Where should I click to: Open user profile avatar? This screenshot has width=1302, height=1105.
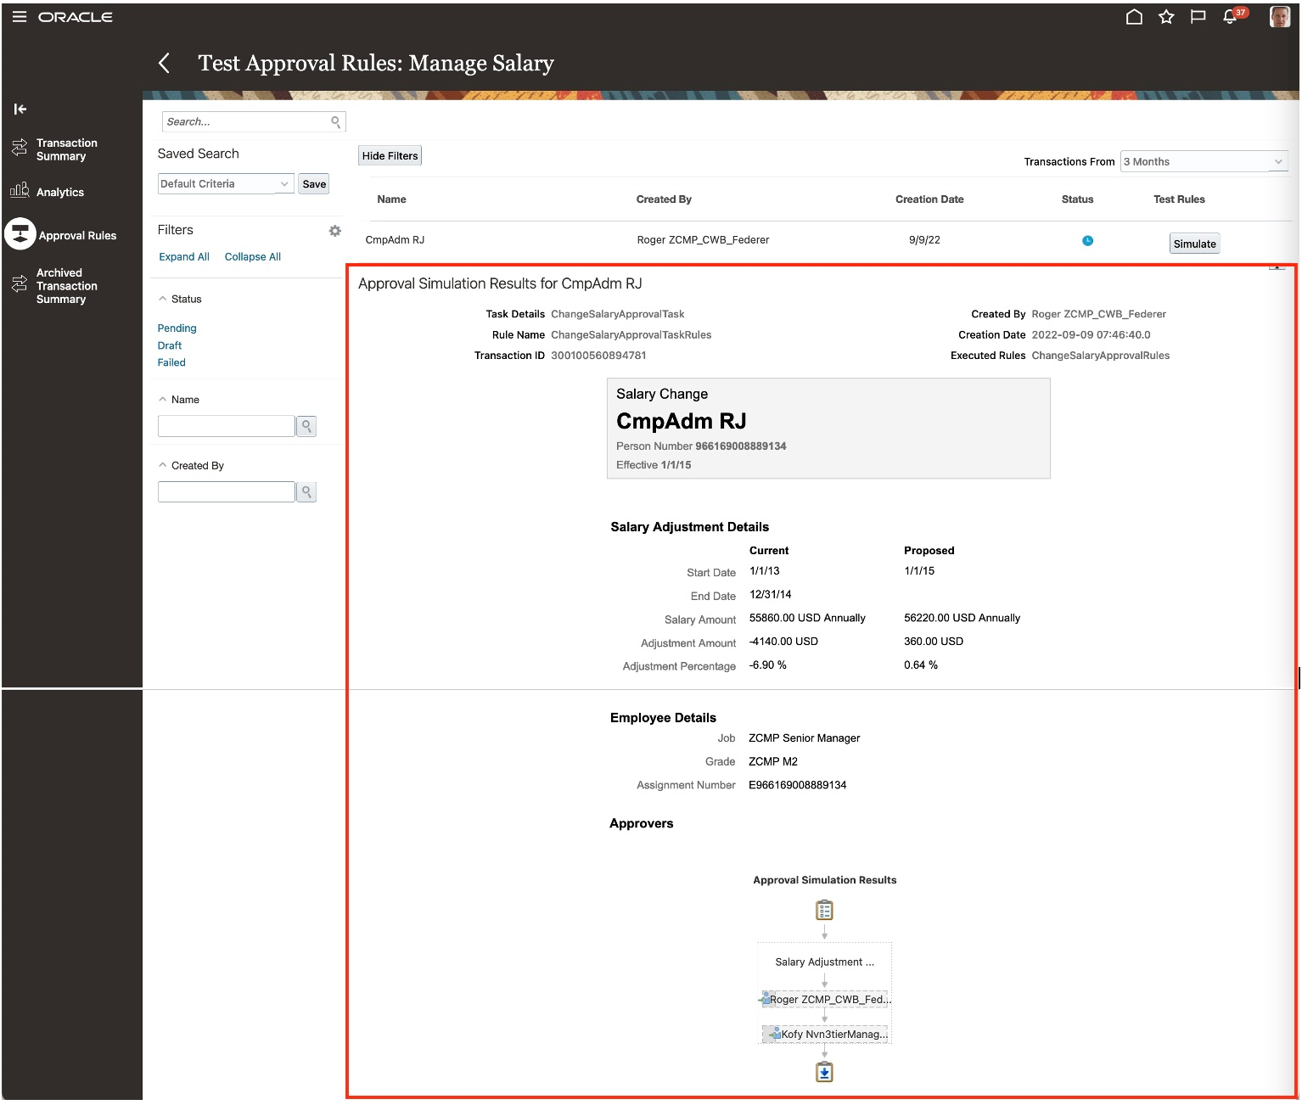[1280, 16]
